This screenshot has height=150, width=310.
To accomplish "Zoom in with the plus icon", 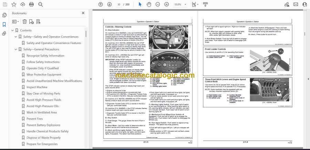I will click(167, 4).
